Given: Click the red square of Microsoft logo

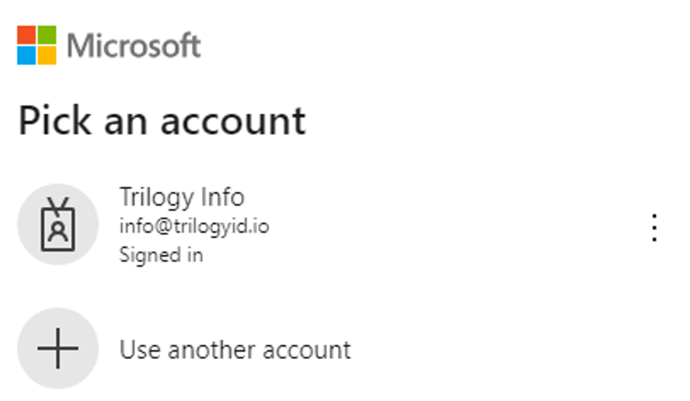Looking at the screenshot, I should [26, 34].
